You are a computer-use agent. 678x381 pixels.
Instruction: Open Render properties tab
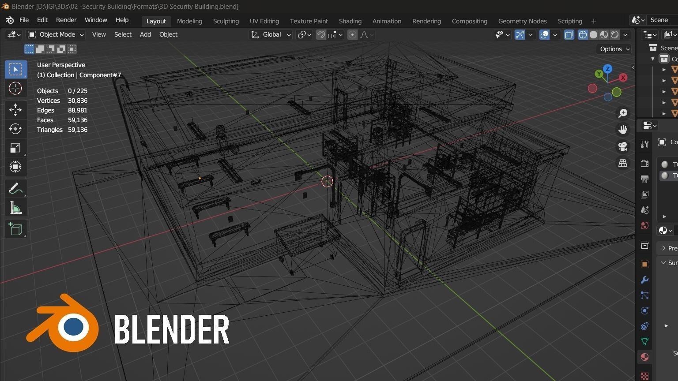[644, 164]
